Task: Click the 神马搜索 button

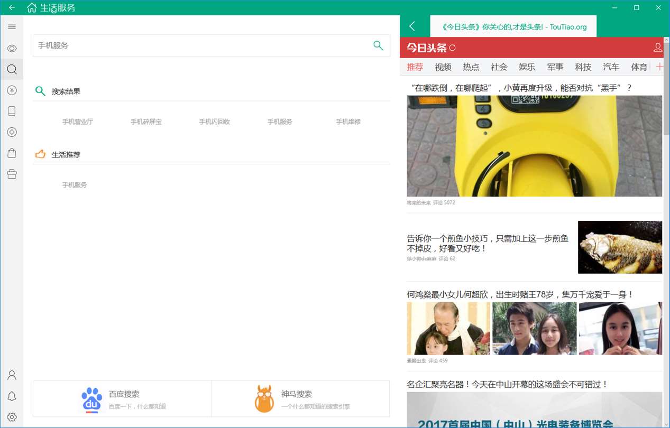Action: (300, 400)
